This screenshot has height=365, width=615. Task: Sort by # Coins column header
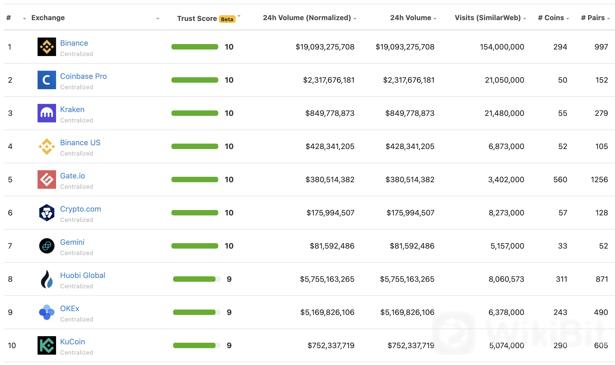pos(553,18)
